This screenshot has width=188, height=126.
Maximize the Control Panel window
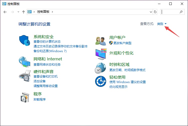[x=170, y=4]
